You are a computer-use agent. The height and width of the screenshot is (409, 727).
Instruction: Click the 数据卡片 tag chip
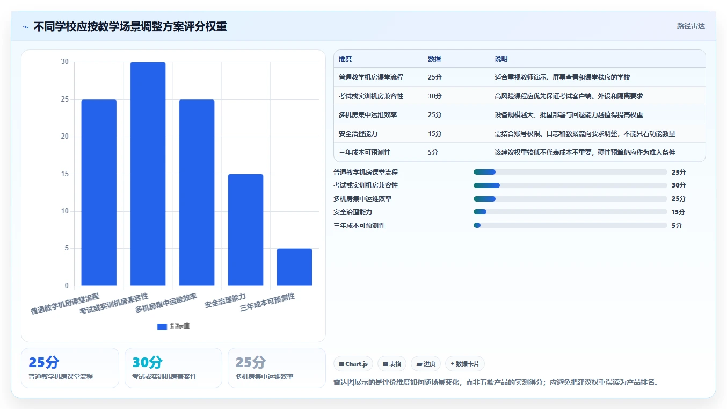(x=465, y=364)
